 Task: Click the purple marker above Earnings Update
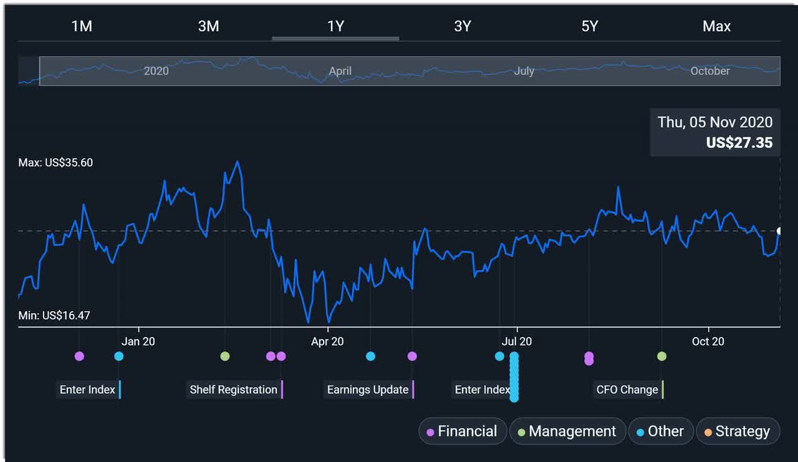[x=412, y=356]
